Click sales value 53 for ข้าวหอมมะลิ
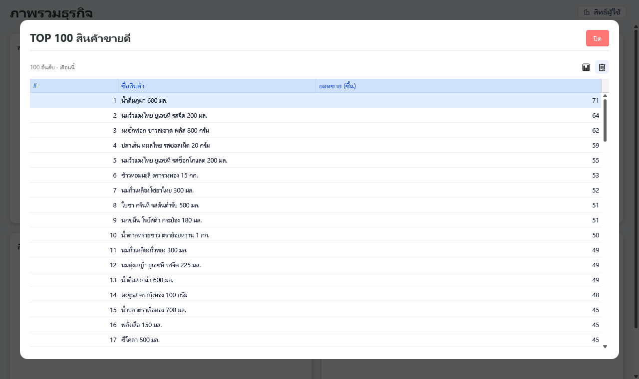639x379 pixels. pyautogui.click(x=595, y=176)
